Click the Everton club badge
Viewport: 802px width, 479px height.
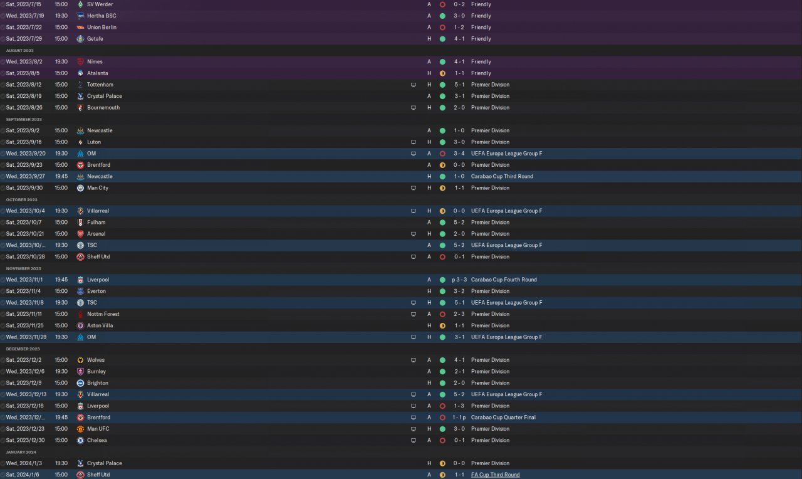[80, 291]
